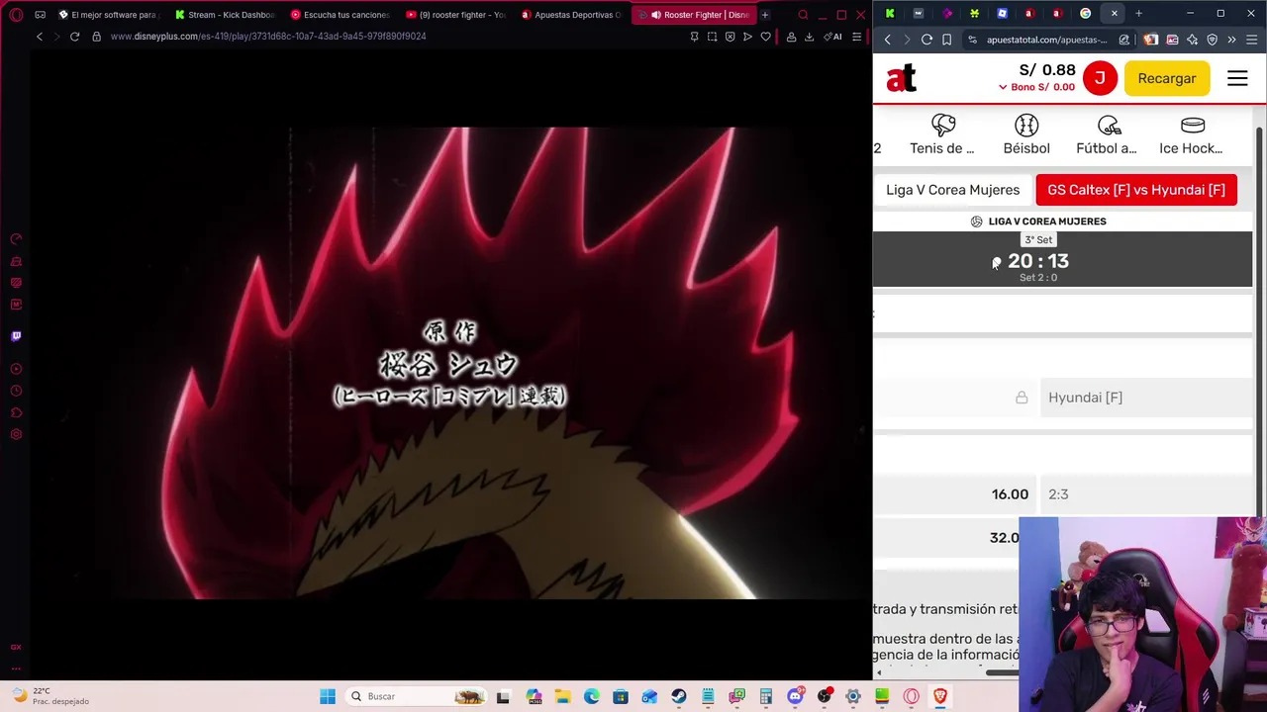
Task: Go back in the Brave window
Action: pos(887,40)
